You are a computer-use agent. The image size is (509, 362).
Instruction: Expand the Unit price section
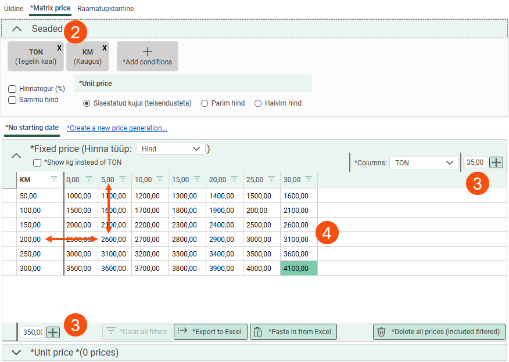click(x=17, y=352)
